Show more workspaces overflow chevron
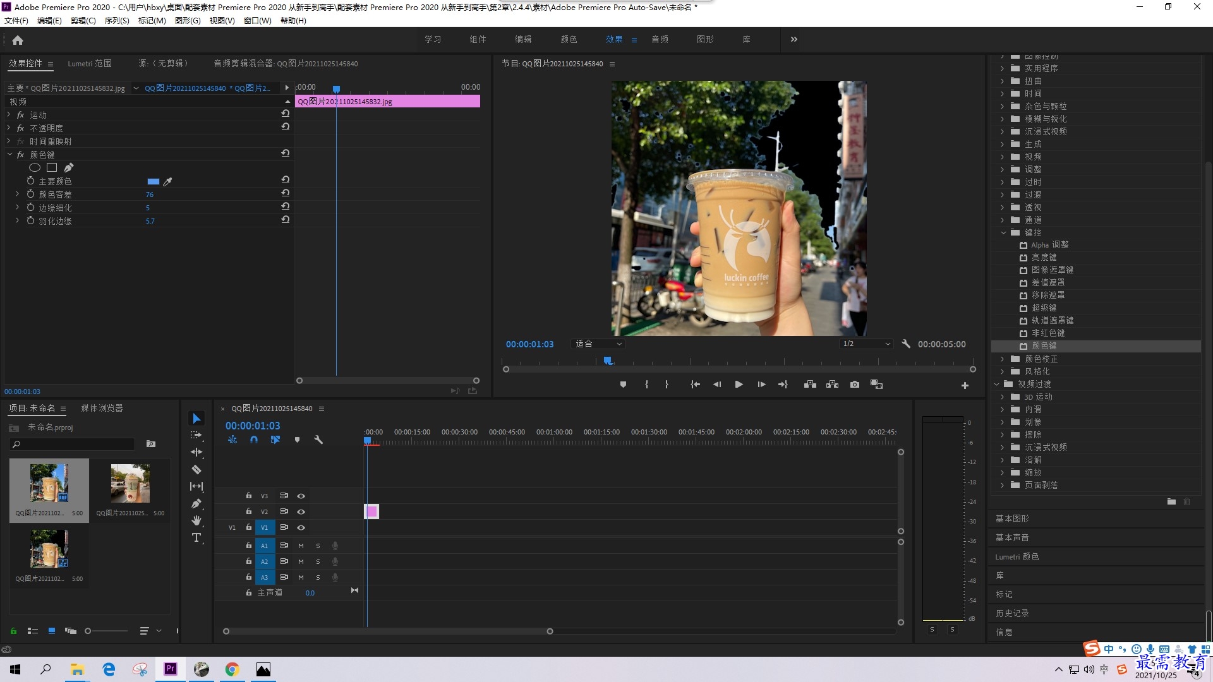Viewport: 1213px width, 682px height. [794, 39]
